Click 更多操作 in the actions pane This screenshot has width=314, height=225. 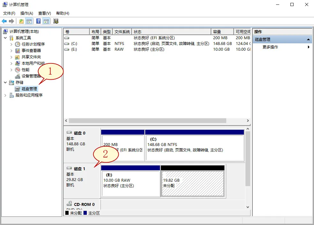tap(270, 47)
